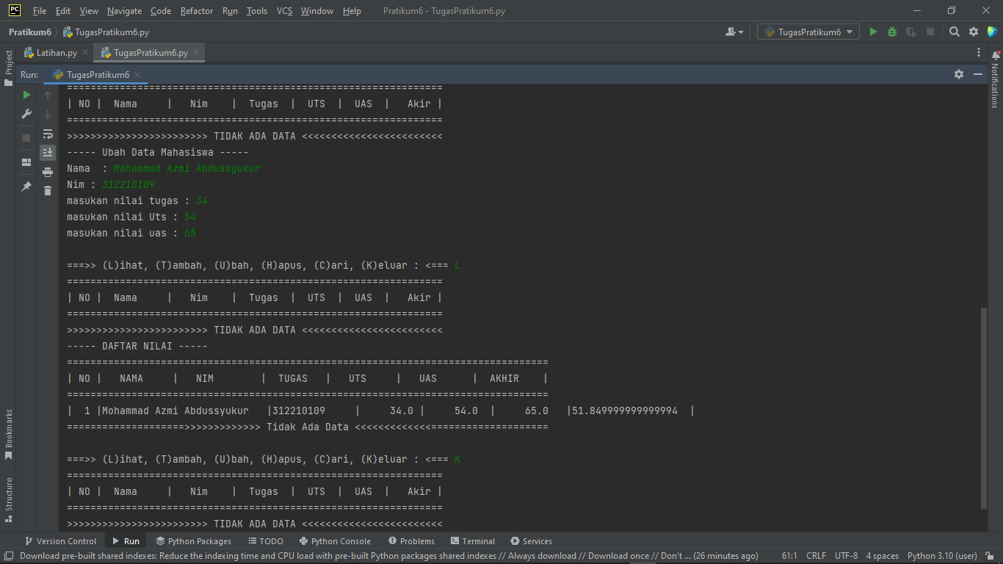Close the Latihan.py tab

click(x=85, y=53)
